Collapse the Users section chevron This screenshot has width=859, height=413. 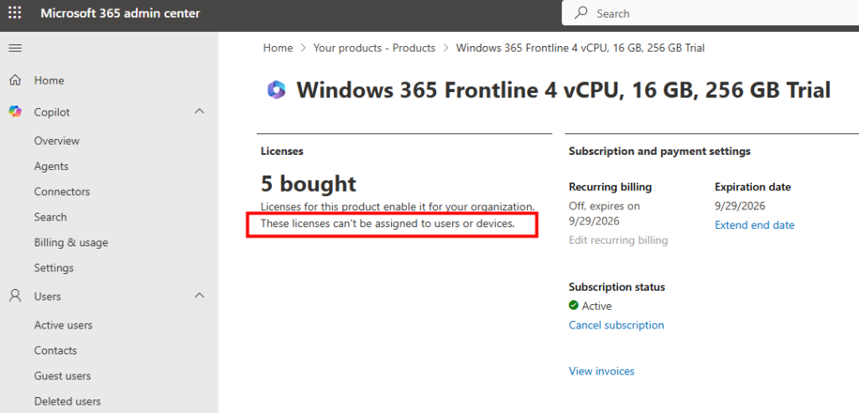[x=199, y=296]
